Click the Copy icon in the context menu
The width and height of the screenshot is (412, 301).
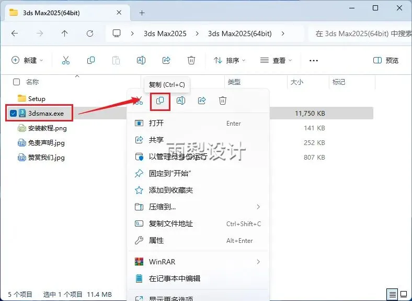160,101
